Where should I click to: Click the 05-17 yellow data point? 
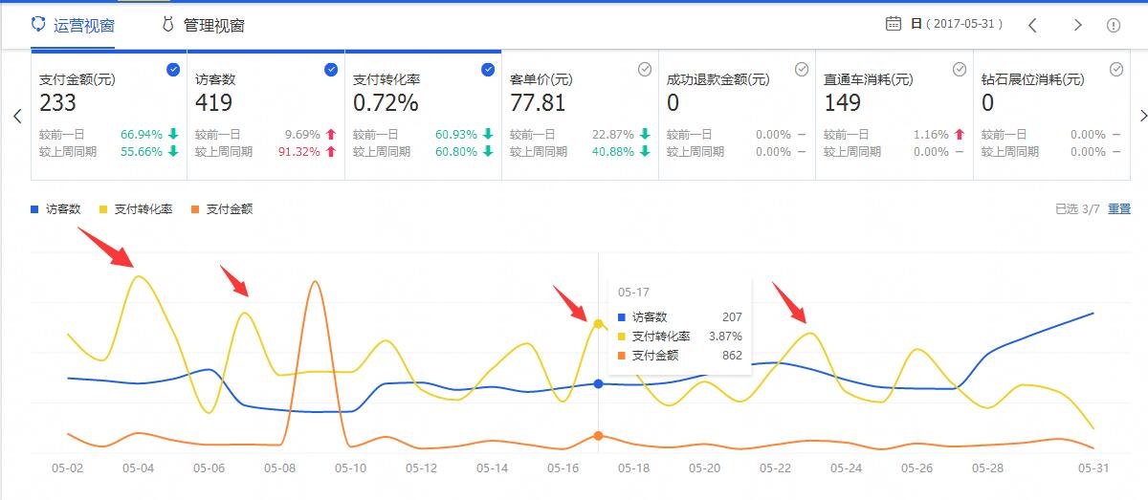click(x=598, y=324)
